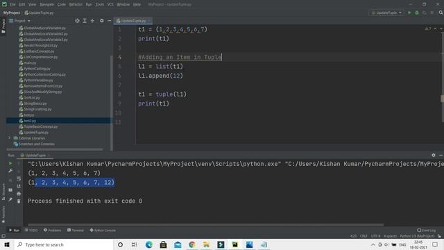Clear console with the trash icon
The height and width of the screenshot is (250, 444).
pyautogui.click(x=19, y=201)
